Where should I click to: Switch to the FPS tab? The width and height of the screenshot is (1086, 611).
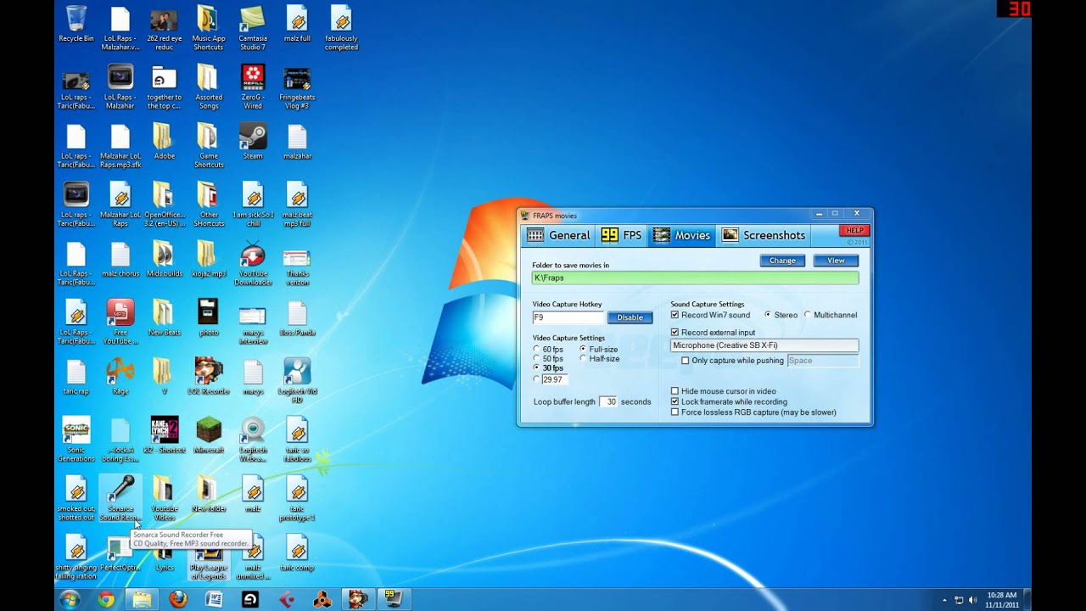coord(622,236)
